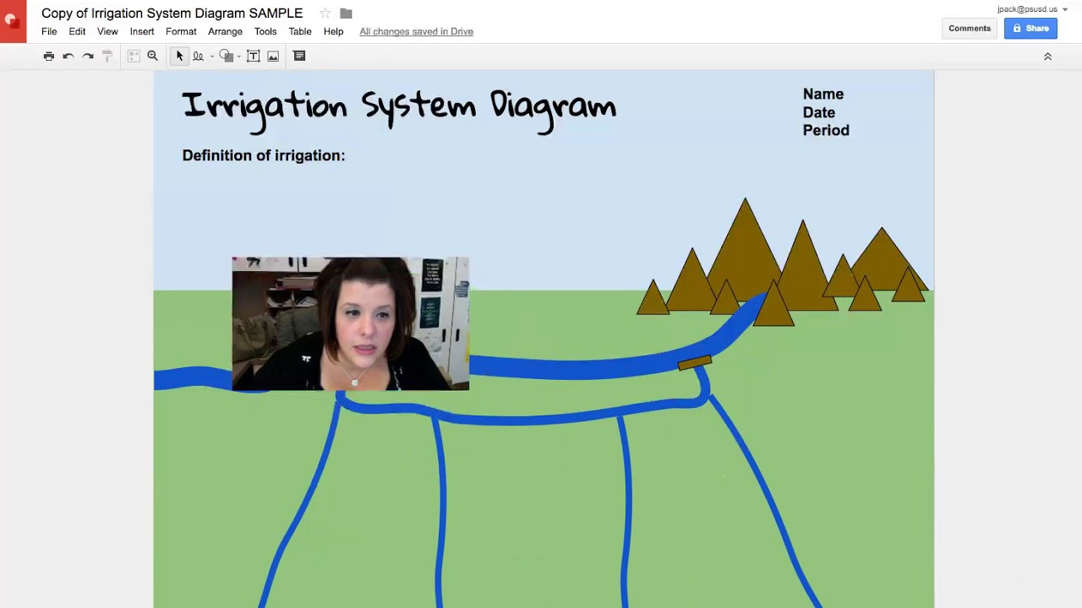The height and width of the screenshot is (608, 1082).
Task: Expand the shape options dropdown arrow
Action: click(238, 57)
